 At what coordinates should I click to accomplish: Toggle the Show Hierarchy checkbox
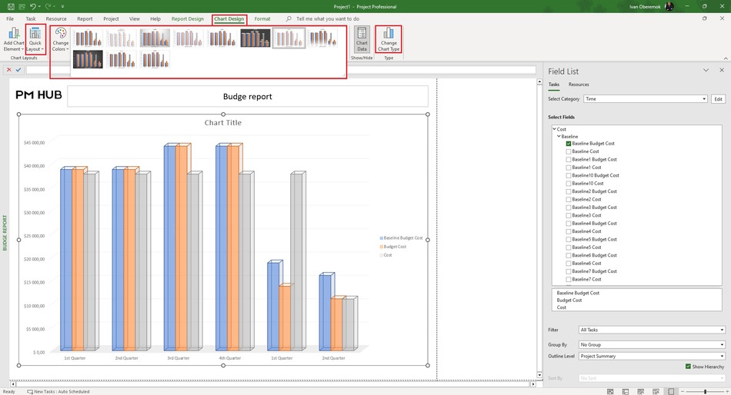click(688, 367)
